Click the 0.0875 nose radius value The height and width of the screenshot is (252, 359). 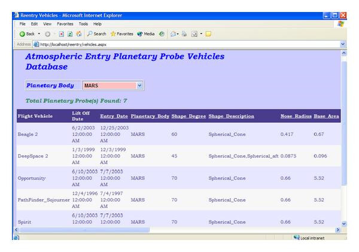[x=288, y=156]
